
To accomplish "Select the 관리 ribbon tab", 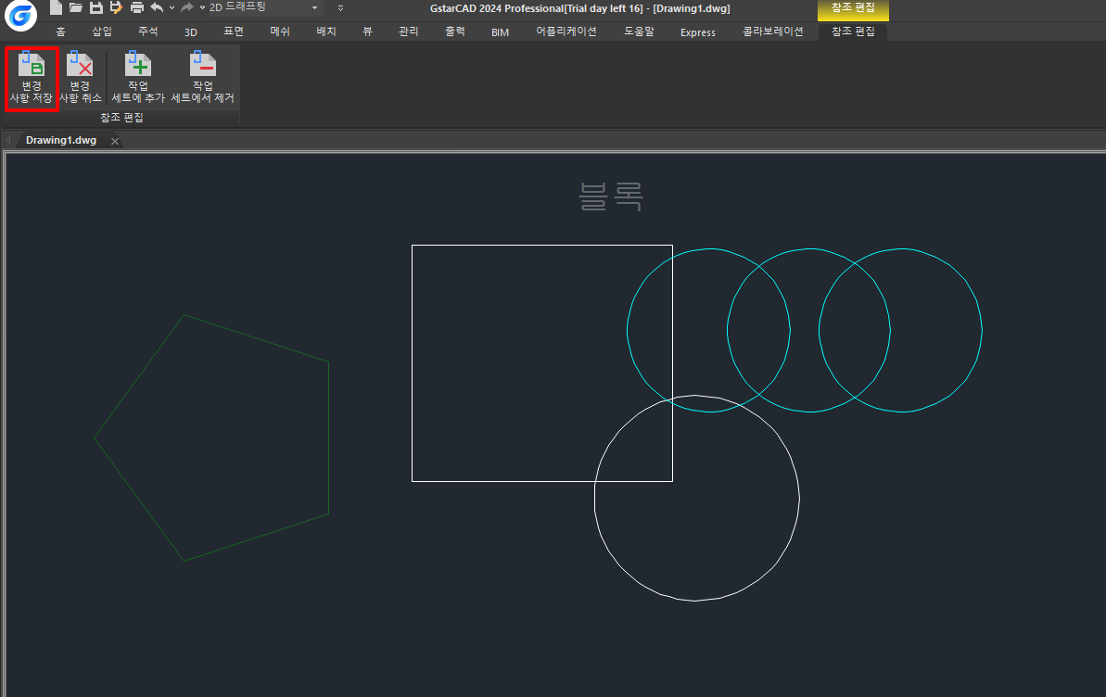I will click(x=409, y=32).
